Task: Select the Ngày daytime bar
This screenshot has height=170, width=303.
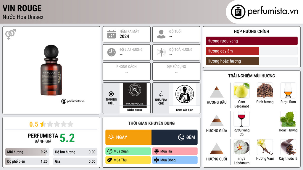Action: coord(128,137)
